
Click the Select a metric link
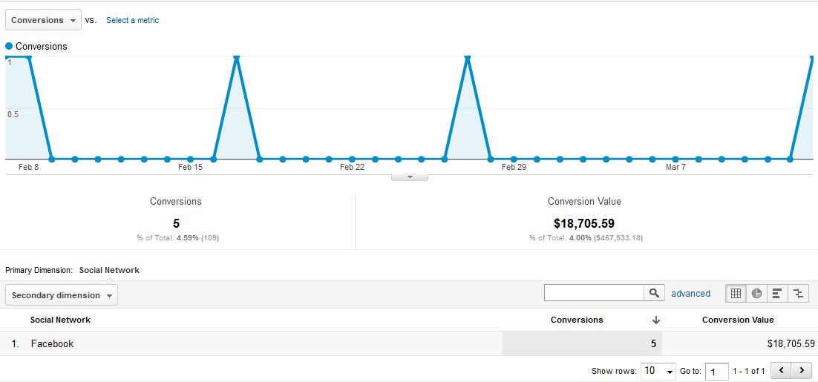[x=133, y=20]
